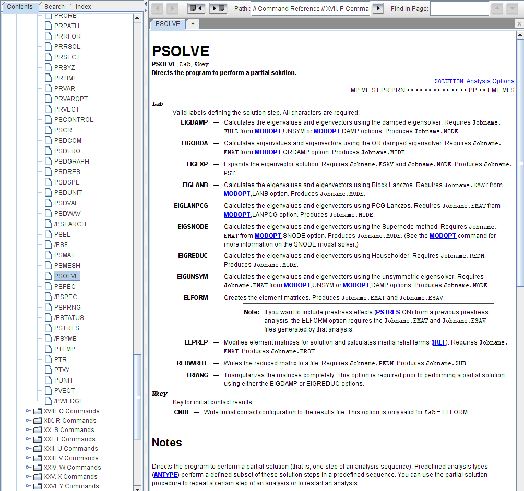The image size is (524, 491).
Task: Select PRTIME in the contents tree
Action: [66, 78]
